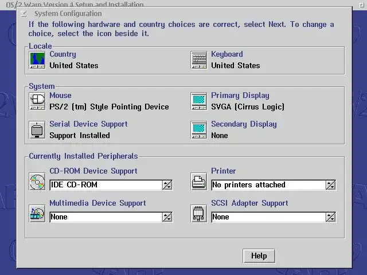Click the OS/2 Warp Setup background window button

tap(361, 5)
